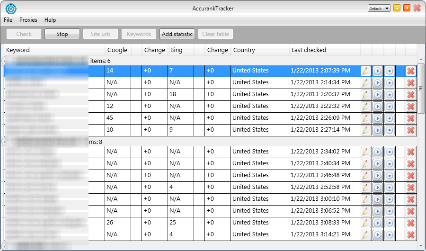Open the Help menu
The width and height of the screenshot is (426, 251).
pos(50,20)
